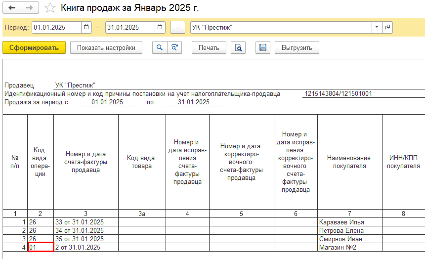Open period selection ellipsis button
Image resolution: width=425 pixels, height=259 pixels.
178,28
